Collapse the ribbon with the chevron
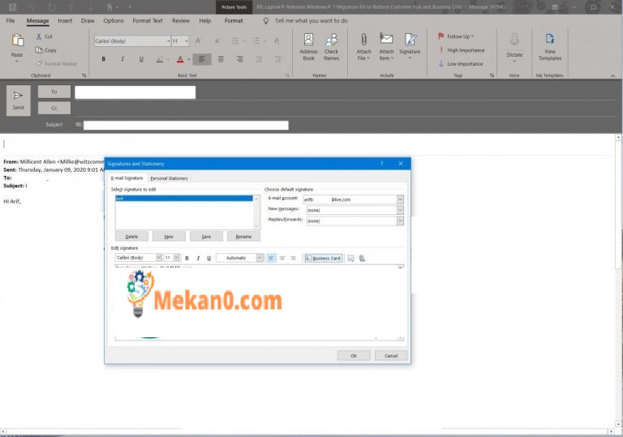 (x=612, y=75)
